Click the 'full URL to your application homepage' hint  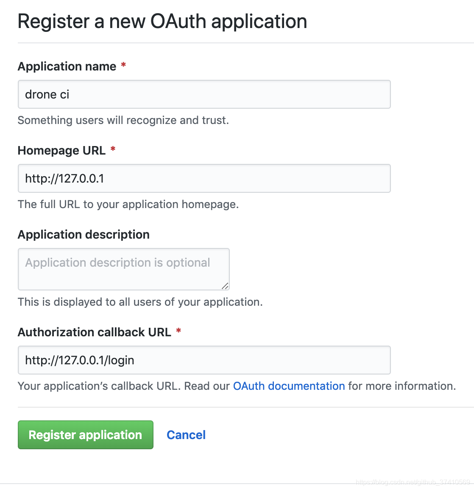pos(128,204)
